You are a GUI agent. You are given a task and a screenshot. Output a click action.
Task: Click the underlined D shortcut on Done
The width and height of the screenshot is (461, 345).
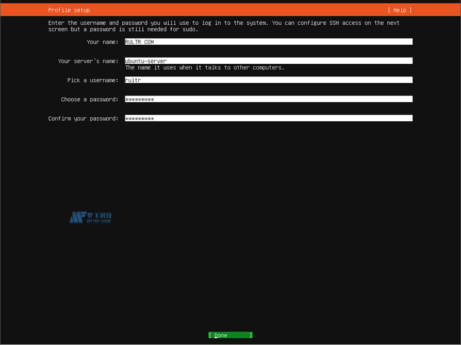pyautogui.click(x=216, y=335)
